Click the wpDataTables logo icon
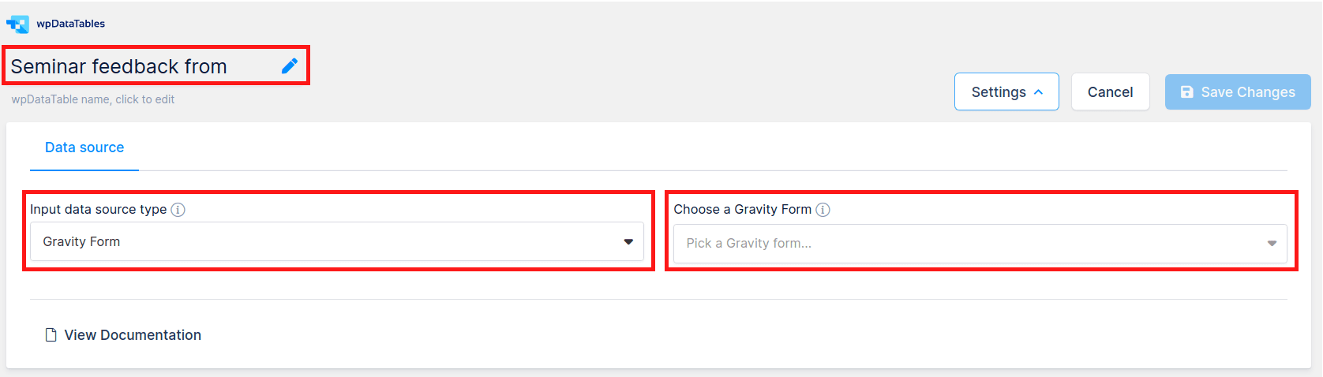Image resolution: width=1323 pixels, height=377 pixels. click(x=17, y=24)
